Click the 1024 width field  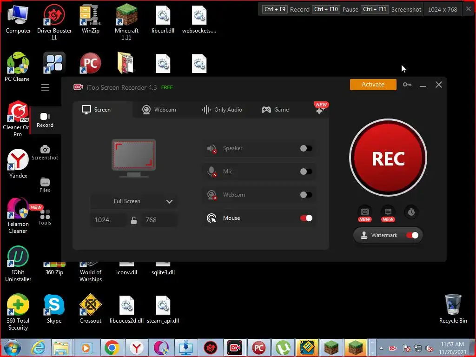pyautogui.click(x=109, y=220)
